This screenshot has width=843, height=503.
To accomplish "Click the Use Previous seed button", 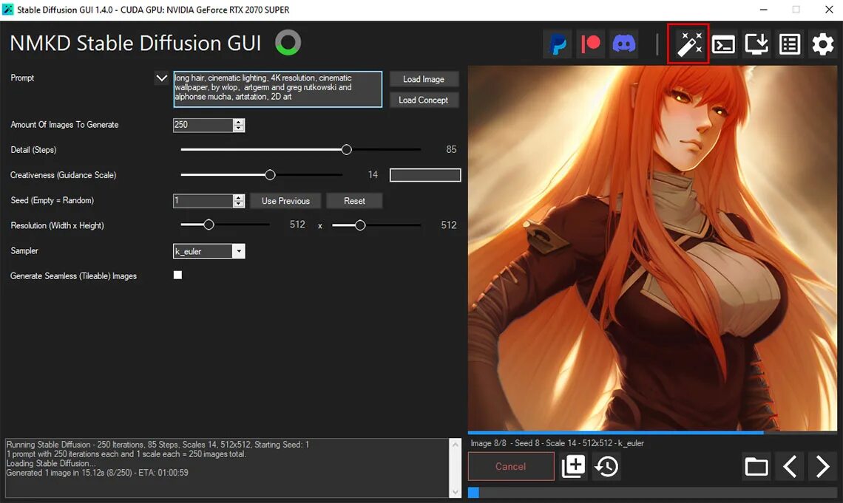I will [x=285, y=201].
